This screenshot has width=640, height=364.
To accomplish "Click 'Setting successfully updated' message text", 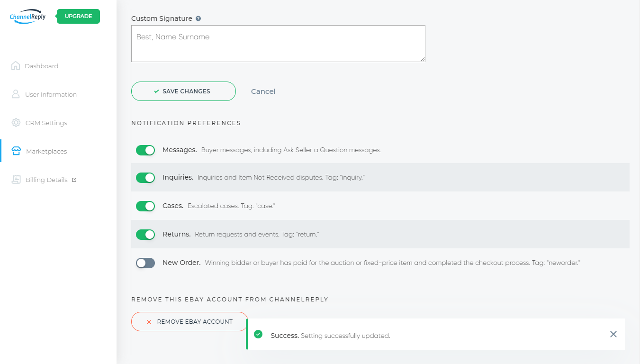I will coord(345,336).
